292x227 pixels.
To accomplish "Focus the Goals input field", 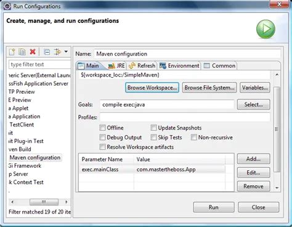I will (x=167, y=104).
